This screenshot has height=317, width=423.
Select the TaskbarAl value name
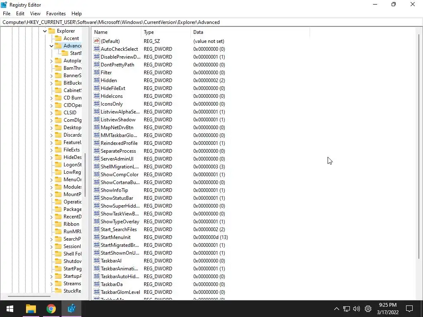(111, 261)
